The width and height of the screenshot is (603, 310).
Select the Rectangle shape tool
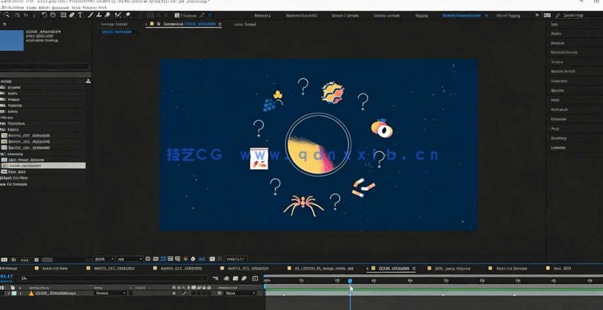point(63,15)
